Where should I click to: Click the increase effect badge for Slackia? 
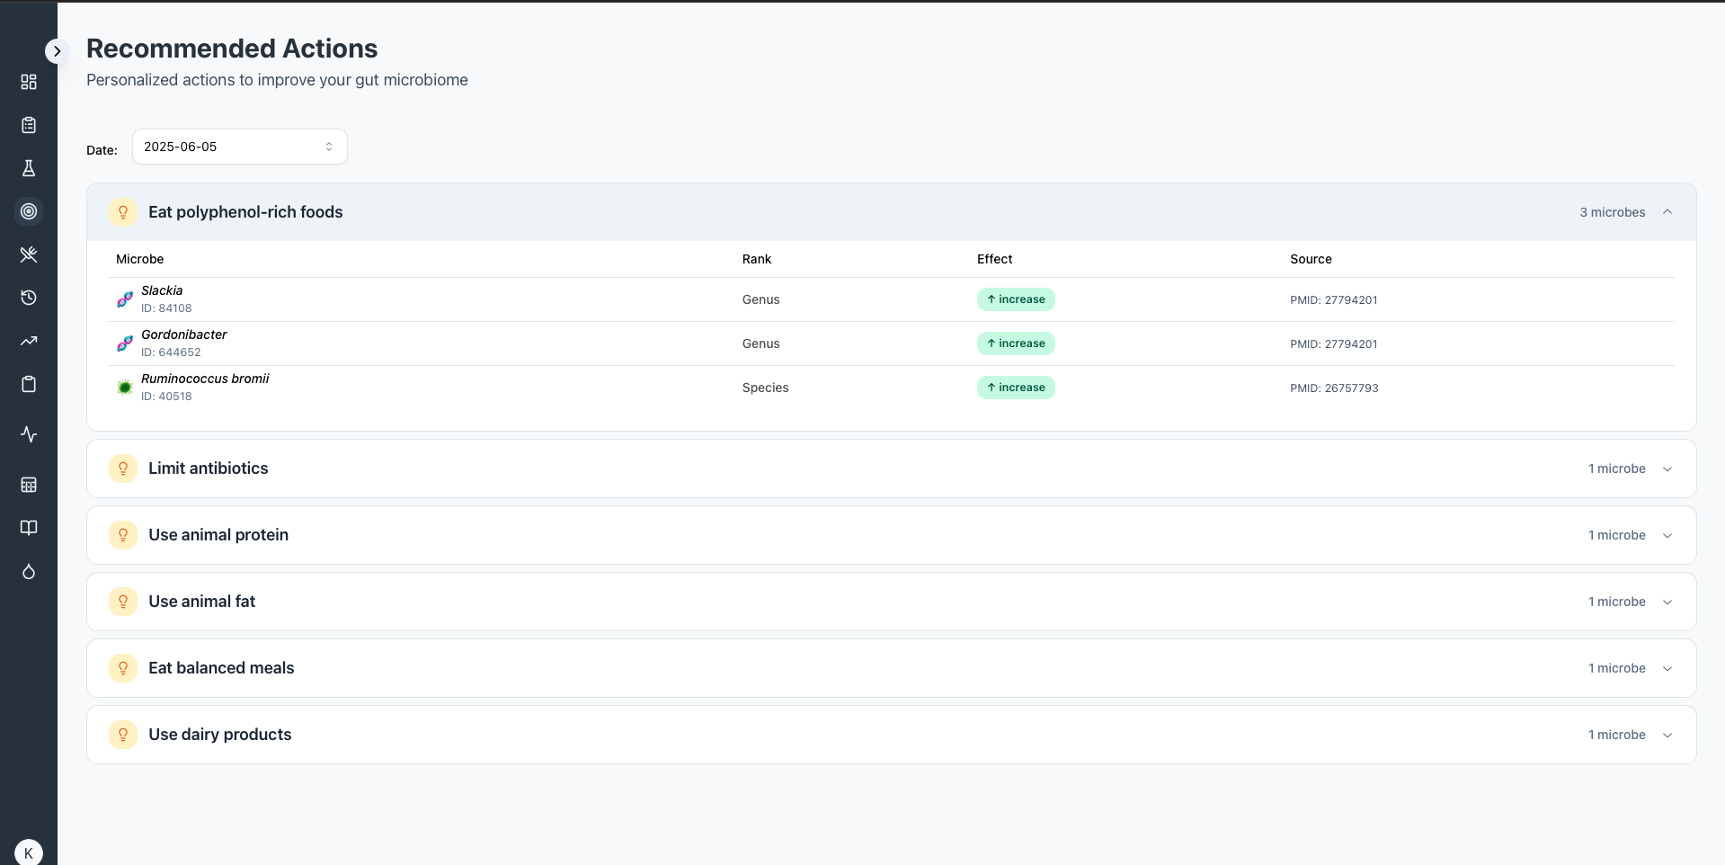click(1016, 299)
